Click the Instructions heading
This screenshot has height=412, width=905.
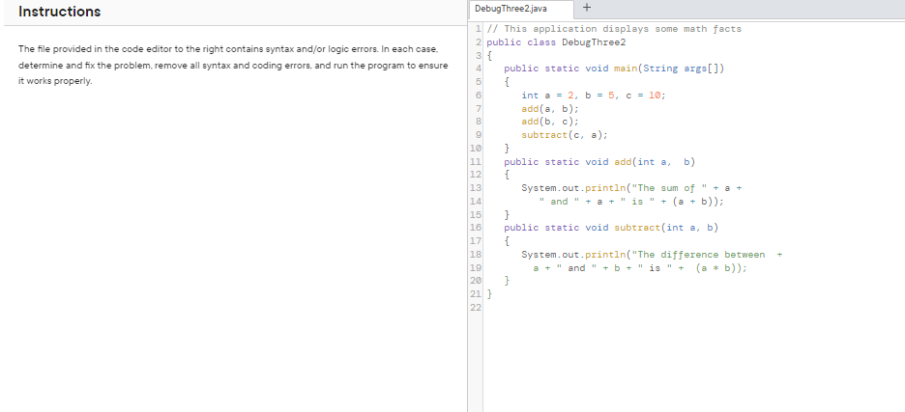coord(59,12)
